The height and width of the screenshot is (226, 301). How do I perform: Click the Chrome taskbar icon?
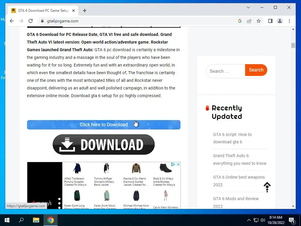pyautogui.click(x=51, y=220)
